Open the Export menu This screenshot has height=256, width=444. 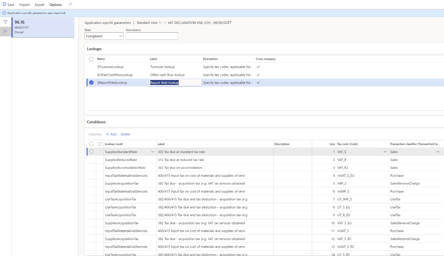[39, 5]
